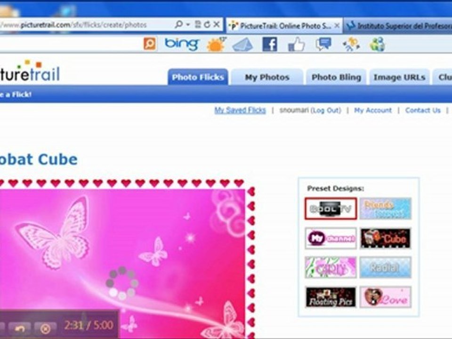Close the PictureTrail browser tab
452x339 pixels.
[x=337, y=25]
